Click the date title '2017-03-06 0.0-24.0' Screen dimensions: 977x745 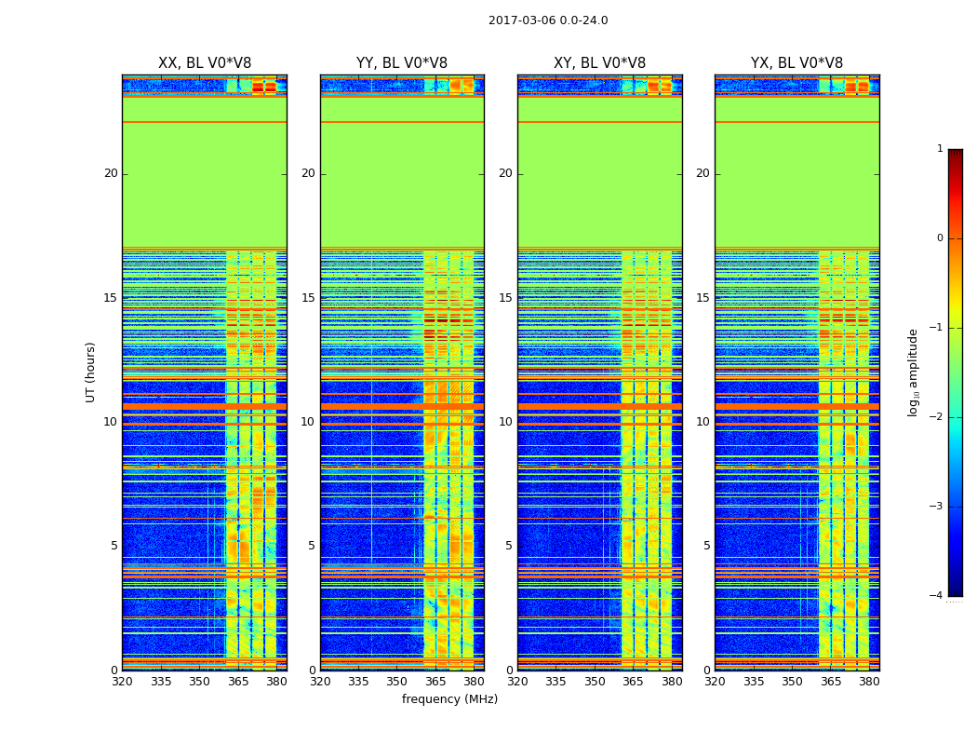click(548, 20)
